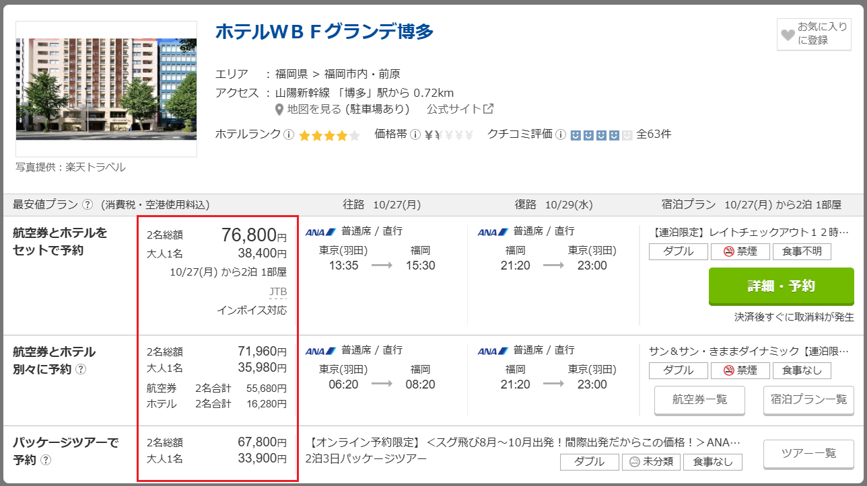Click the help icon beside 最安値プラン
Screen dimensions: 867x486
[88, 205]
